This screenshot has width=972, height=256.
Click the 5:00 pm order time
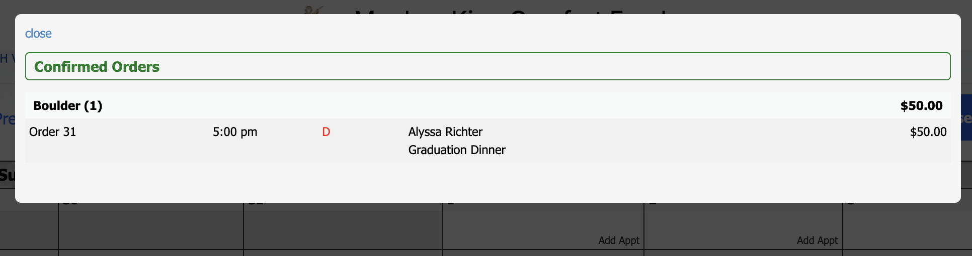[235, 132]
